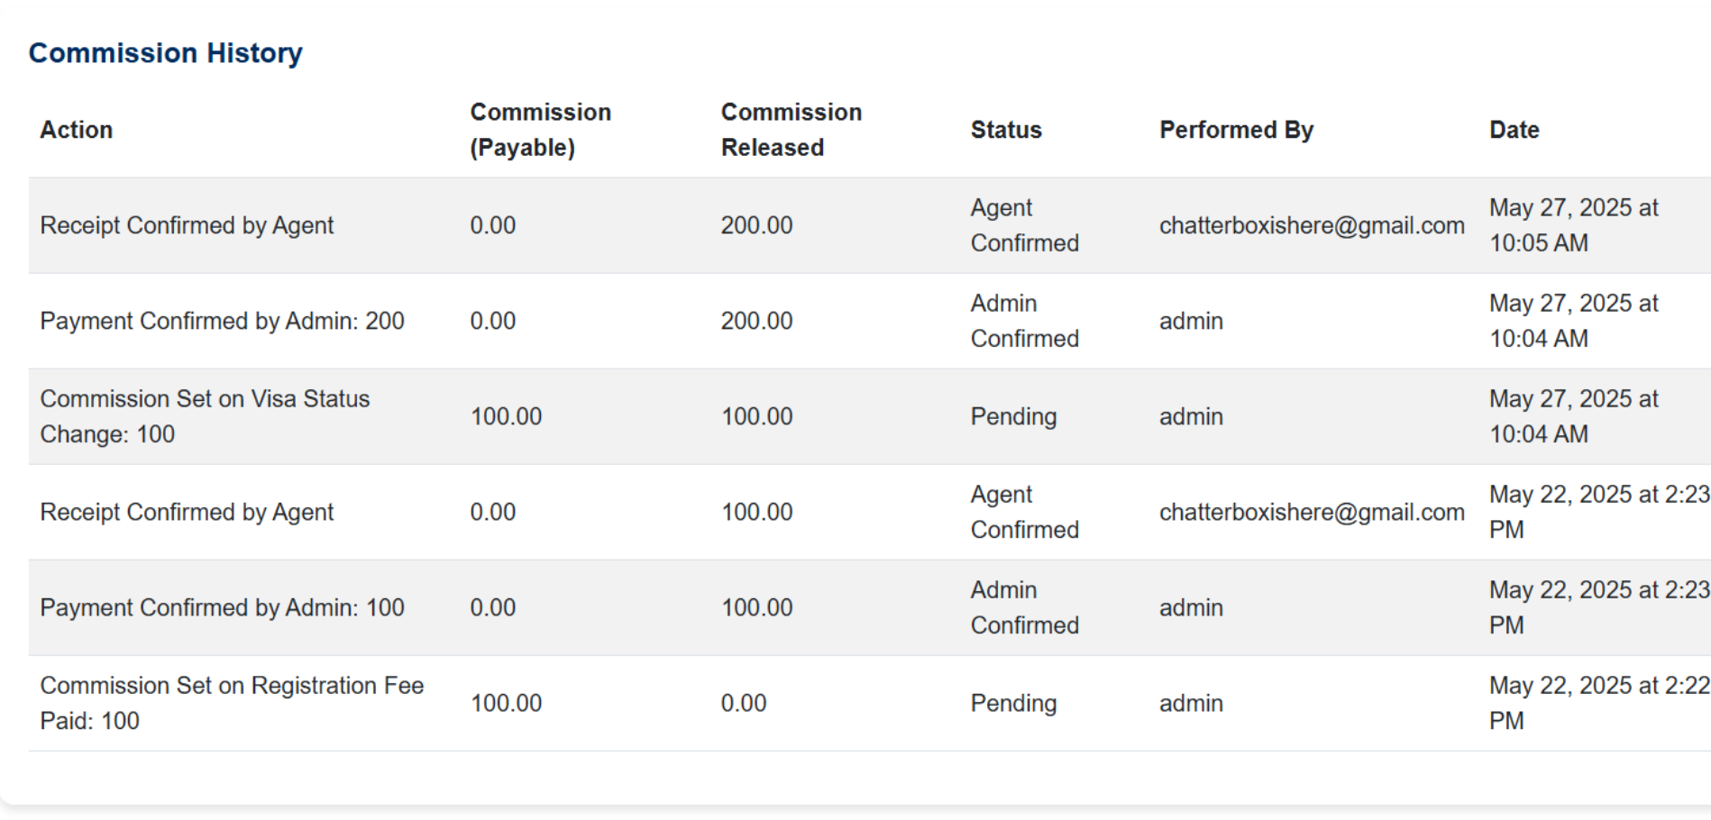Click the agent email in the May 22 row

(x=1311, y=512)
